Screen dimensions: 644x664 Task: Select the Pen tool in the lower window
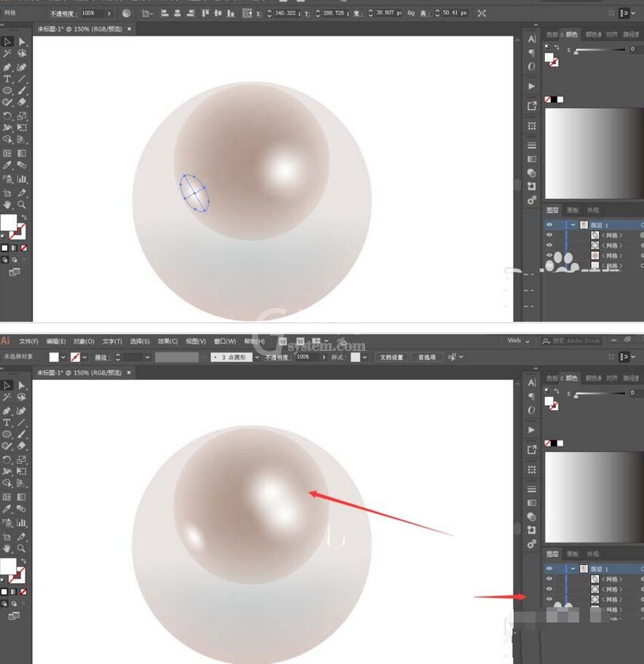coord(7,411)
